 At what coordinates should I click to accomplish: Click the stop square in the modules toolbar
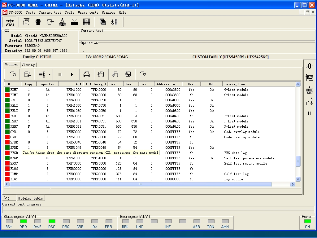click(60, 74)
